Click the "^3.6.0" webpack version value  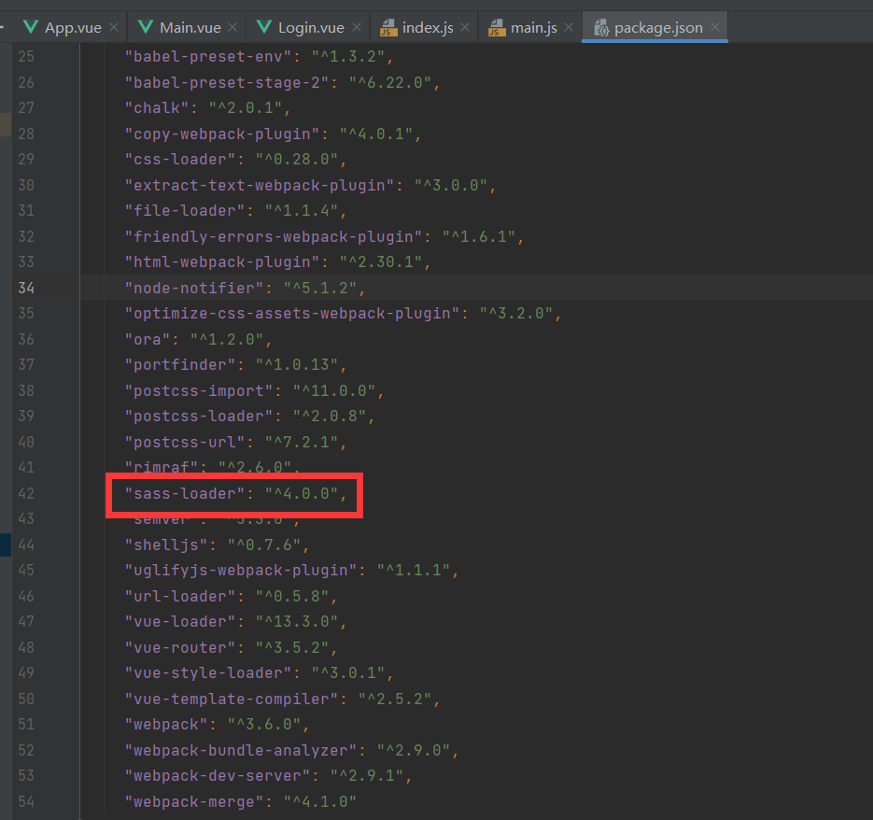coord(264,725)
